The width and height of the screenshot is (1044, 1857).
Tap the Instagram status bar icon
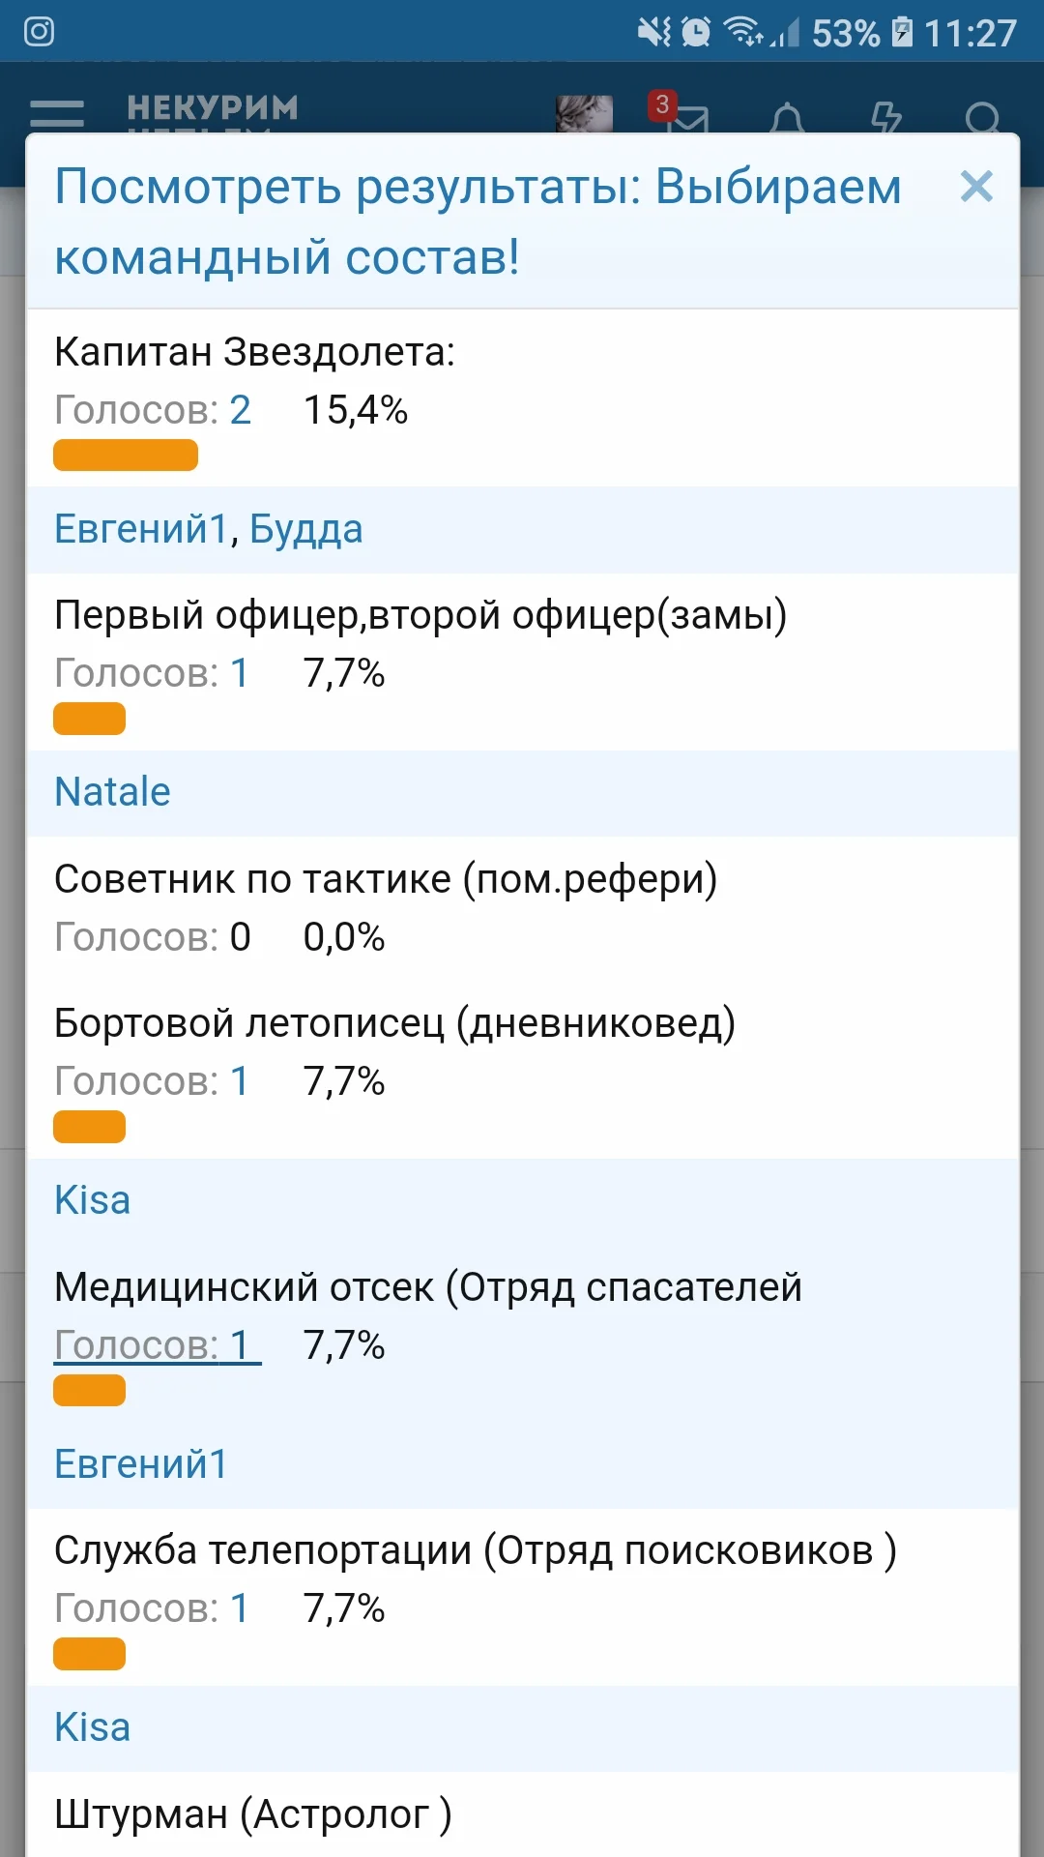coord(39,32)
